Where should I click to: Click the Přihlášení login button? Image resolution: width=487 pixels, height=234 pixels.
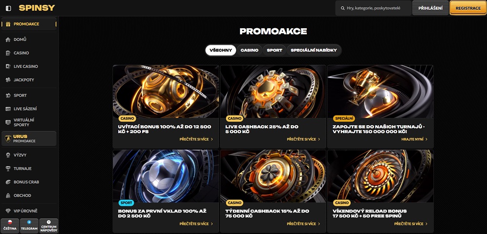(x=430, y=8)
